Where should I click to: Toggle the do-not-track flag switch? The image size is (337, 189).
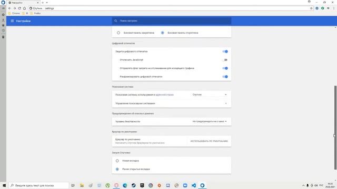pyautogui.click(x=225, y=68)
